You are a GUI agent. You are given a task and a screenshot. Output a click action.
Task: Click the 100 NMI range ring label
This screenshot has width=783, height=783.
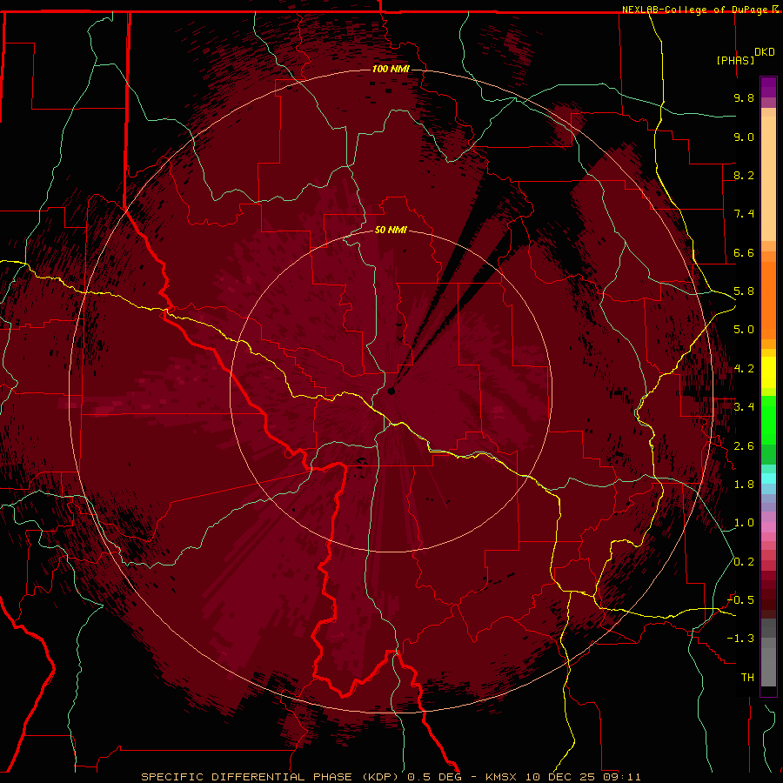(x=391, y=69)
